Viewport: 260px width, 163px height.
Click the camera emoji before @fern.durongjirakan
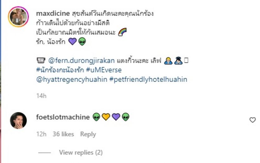coord(41,60)
